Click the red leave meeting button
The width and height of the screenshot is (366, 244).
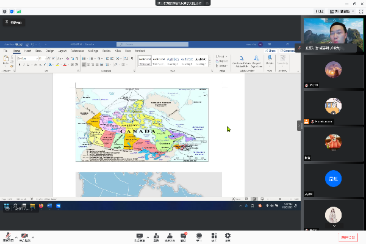[x=348, y=237]
